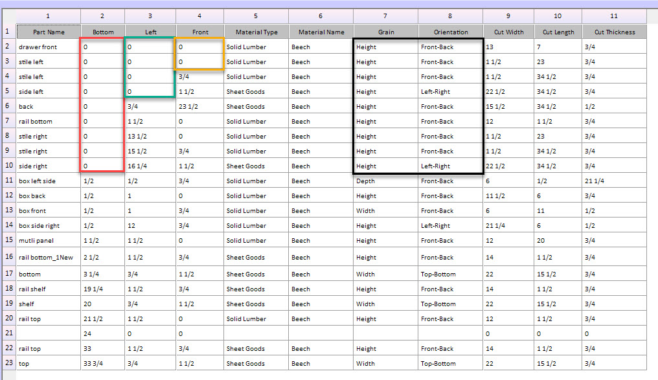Image resolution: width=658 pixels, height=380 pixels.
Task: Click the 'side right' part name cell
Action: click(49, 166)
